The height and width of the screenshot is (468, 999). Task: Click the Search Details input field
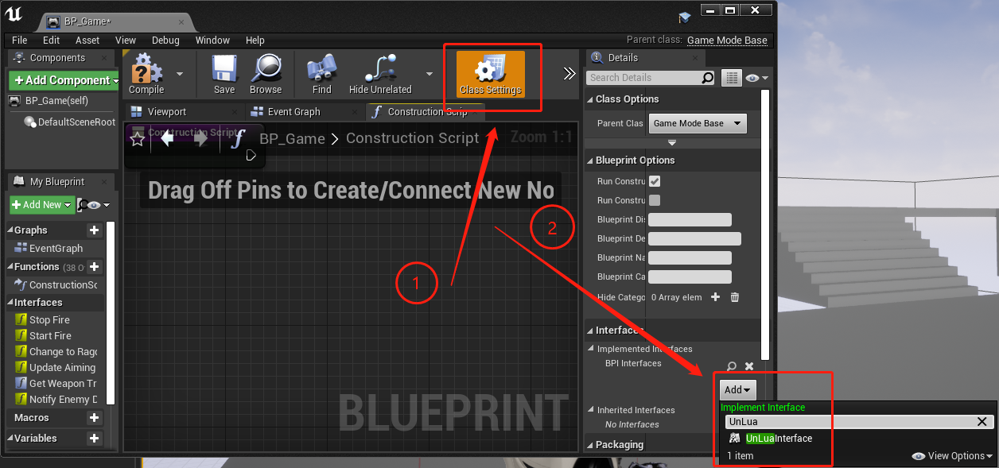(644, 78)
